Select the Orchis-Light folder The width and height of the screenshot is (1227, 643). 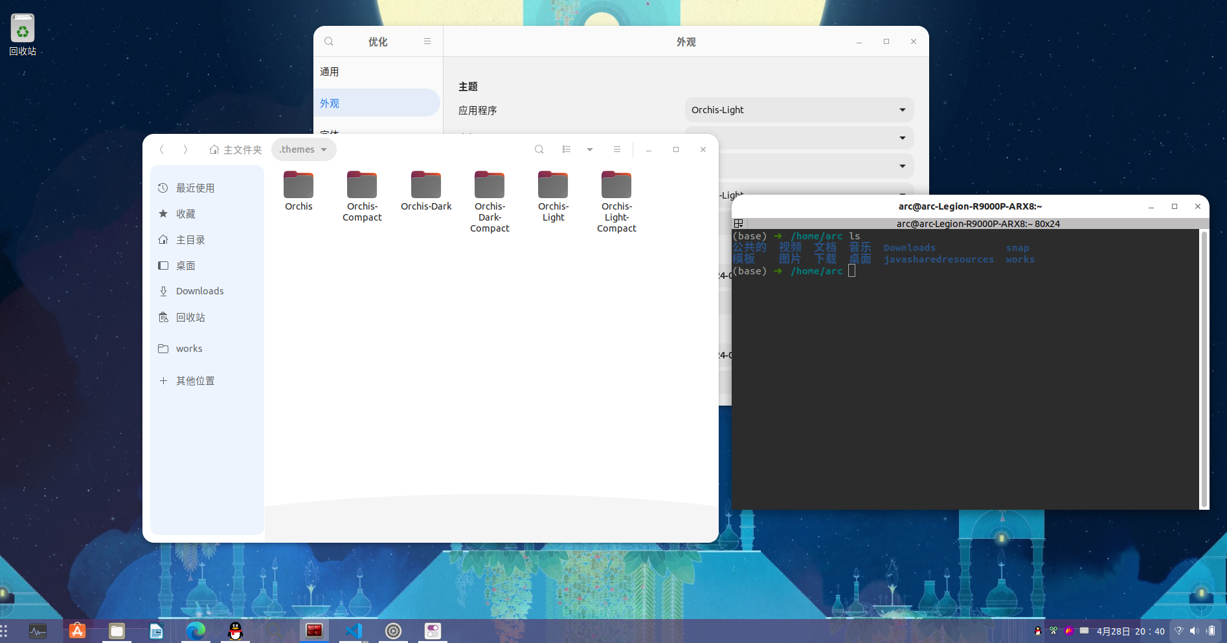click(x=553, y=196)
